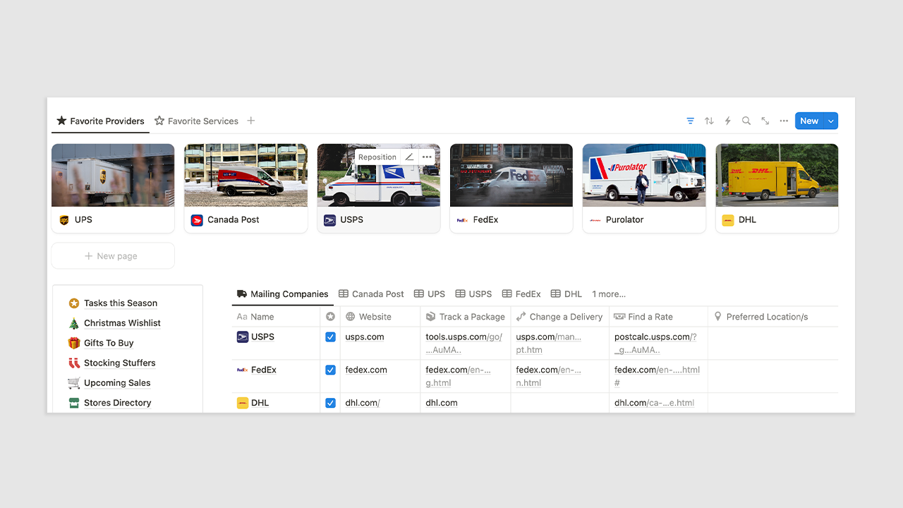Click the Canada Post logo icon

(197, 220)
